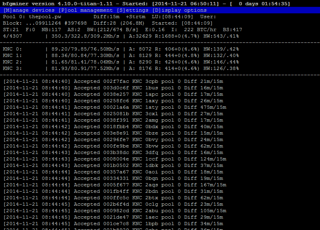This screenshot has width=320, height=230.
Task: Click log entry with share 0018fbb4
Action: click(x=113, y=127)
